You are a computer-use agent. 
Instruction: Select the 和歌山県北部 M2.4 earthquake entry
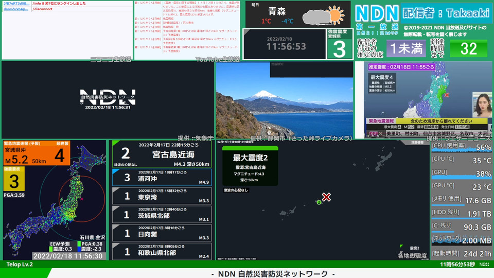coord(162,252)
